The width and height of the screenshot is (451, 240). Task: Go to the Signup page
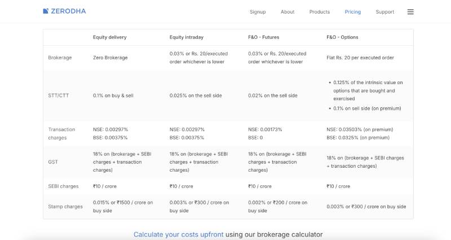(258, 12)
